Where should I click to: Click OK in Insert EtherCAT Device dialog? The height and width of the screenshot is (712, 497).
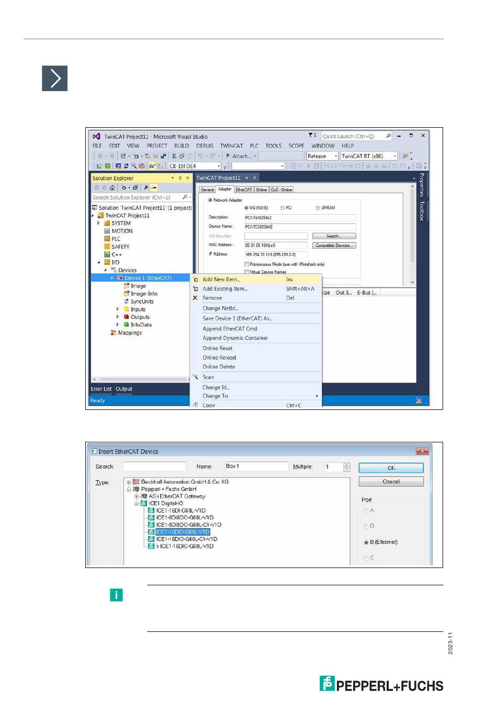click(391, 468)
